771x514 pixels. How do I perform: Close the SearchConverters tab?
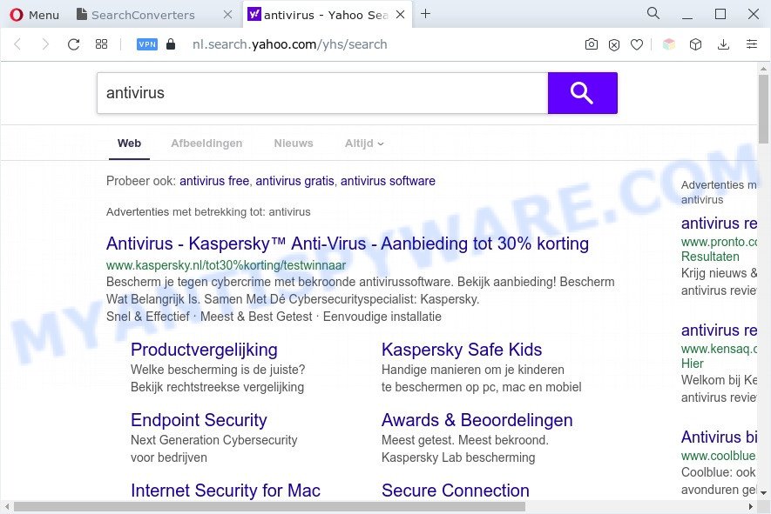(x=227, y=15)
